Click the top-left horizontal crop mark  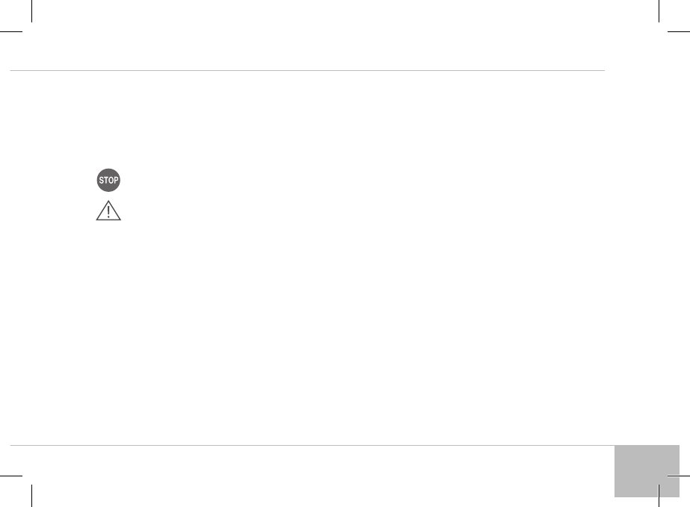coord(11,32)
